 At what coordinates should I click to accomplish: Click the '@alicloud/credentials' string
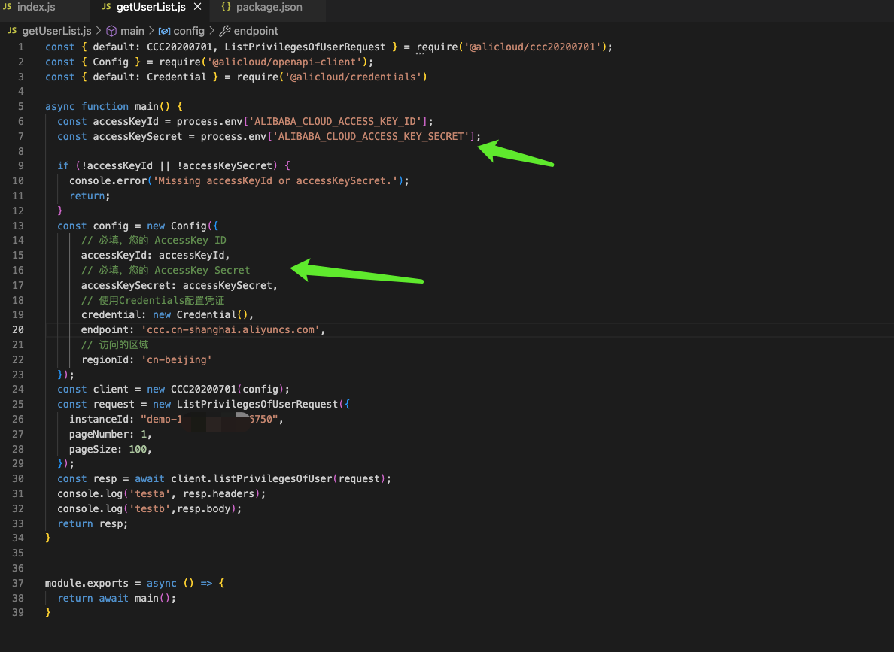click(x=353, y=77)
